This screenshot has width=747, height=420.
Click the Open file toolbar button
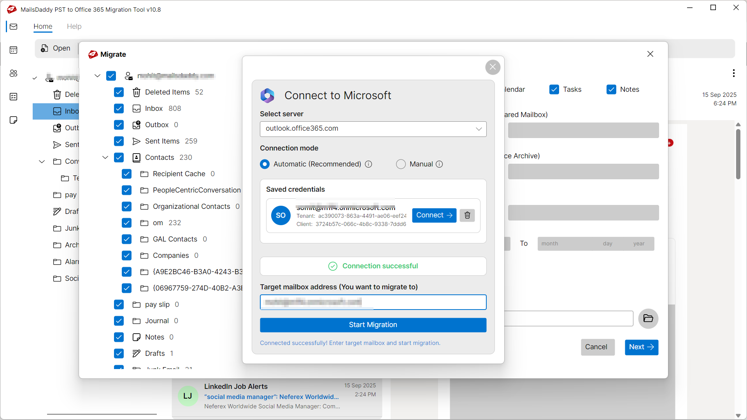click(x=56, y=48)
